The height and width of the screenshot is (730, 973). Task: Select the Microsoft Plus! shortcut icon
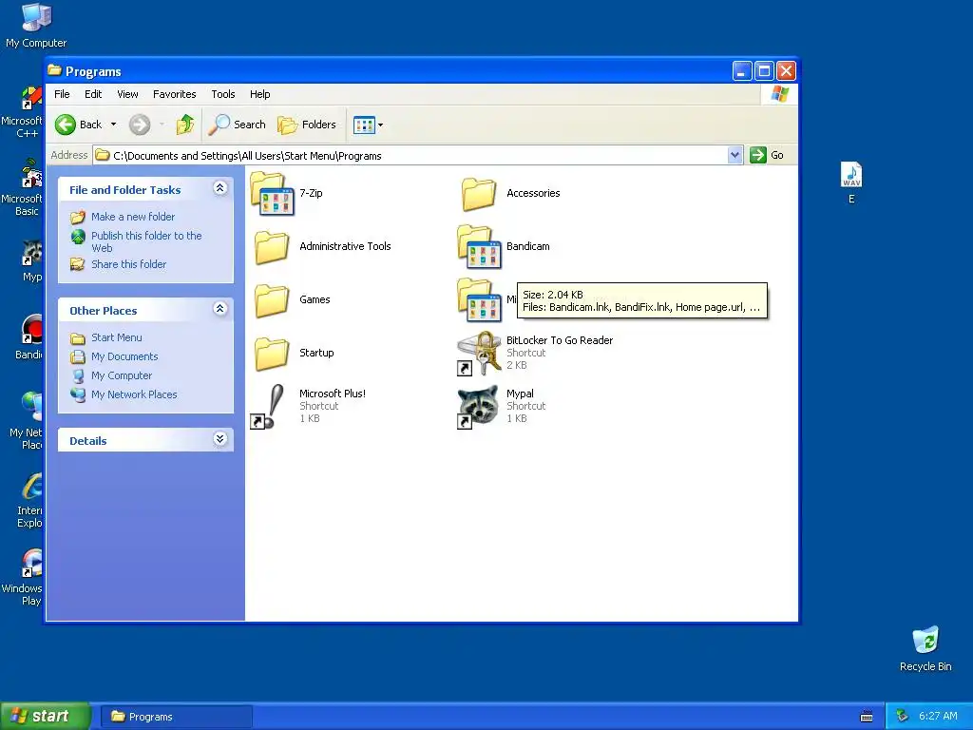pyautogui.click(x=268, y=407)
